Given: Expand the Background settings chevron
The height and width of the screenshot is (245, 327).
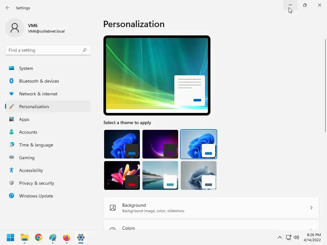Looking at the screenshot, I should (x=311, y=208).
